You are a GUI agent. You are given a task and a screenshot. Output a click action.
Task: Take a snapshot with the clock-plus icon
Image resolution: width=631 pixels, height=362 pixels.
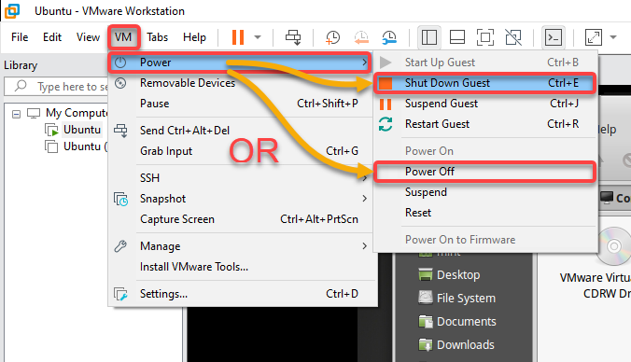tap(332, 37)
